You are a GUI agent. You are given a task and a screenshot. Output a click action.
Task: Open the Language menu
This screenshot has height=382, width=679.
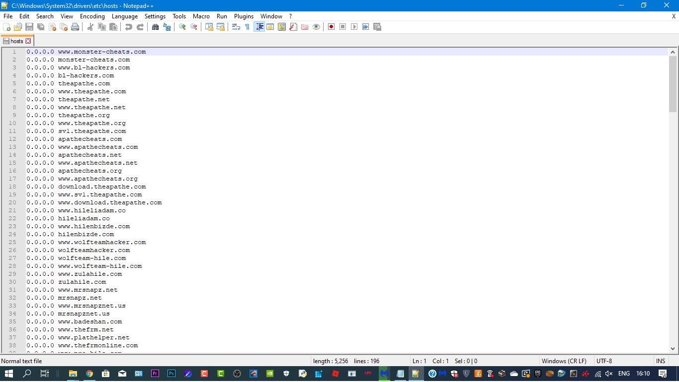125,16
